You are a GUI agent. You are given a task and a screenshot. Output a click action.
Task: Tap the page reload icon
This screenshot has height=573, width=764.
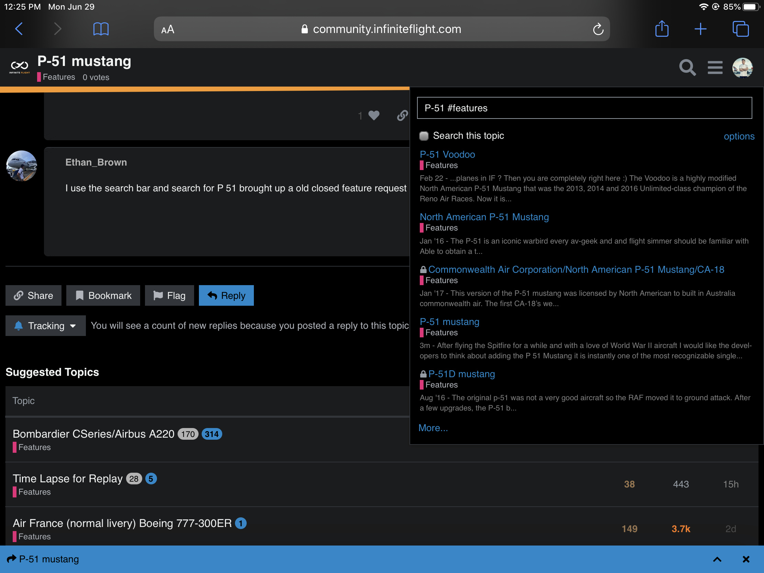point(598,29)
